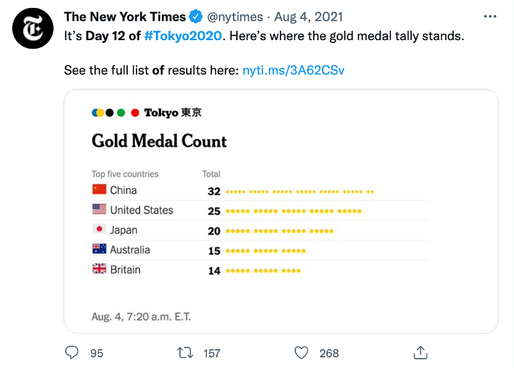Follow the nyti.ms/3A62CSv link

[x=293, y=70]
